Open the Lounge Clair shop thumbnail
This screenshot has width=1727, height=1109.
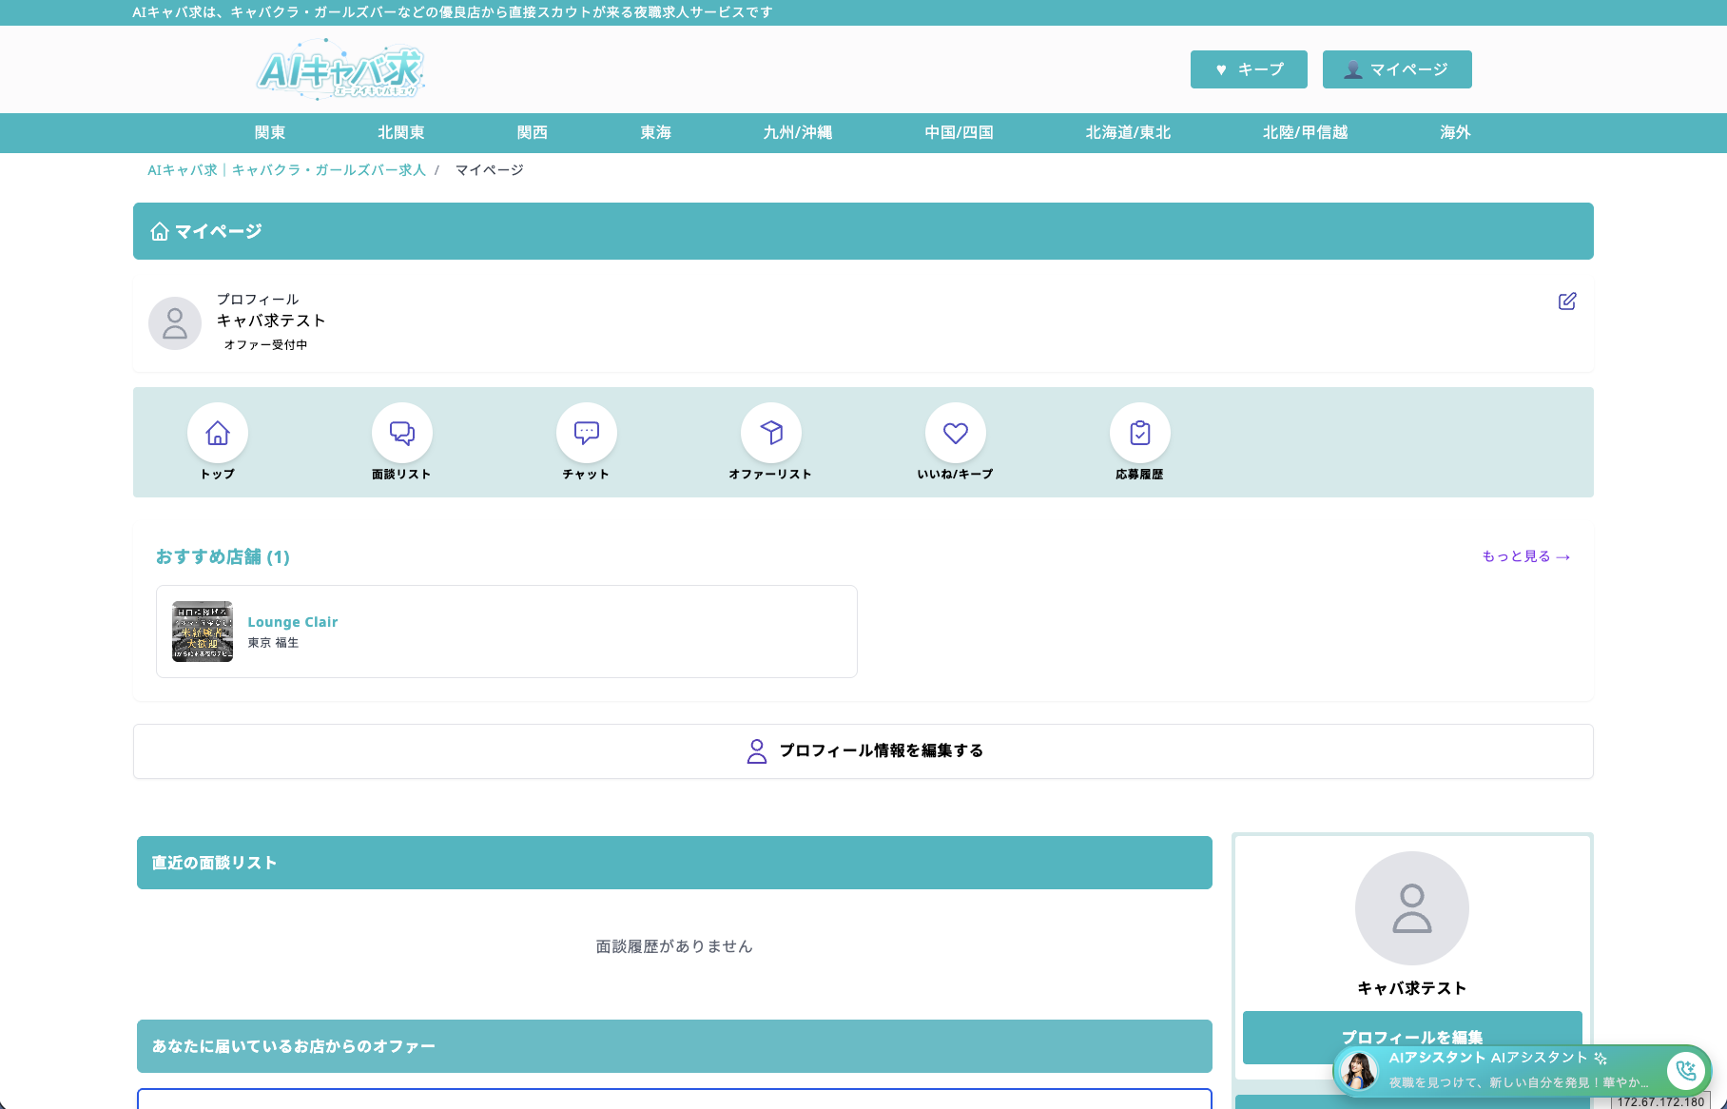tap(203, 632)
